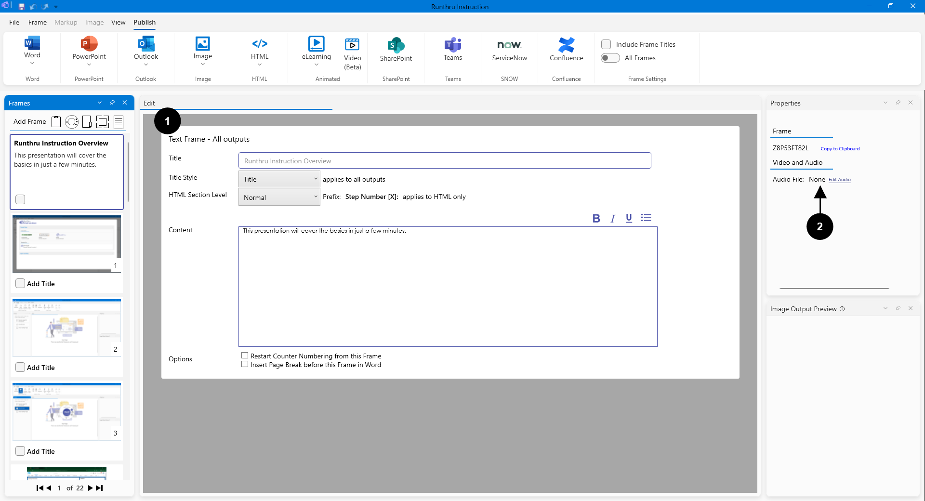Enable Include Frame Titles checkbox
The height and width of the screenshot is (501, 925).
click(x=606, y=44)
